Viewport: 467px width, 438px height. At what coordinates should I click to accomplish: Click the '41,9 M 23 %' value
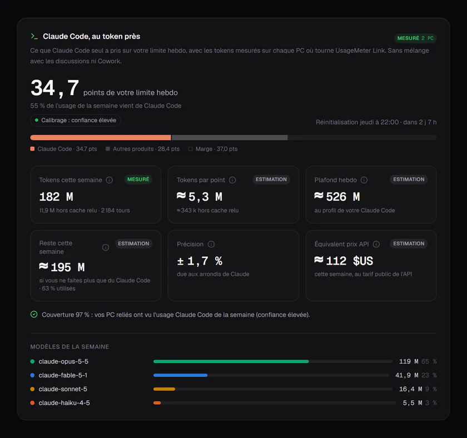(416, 375)
